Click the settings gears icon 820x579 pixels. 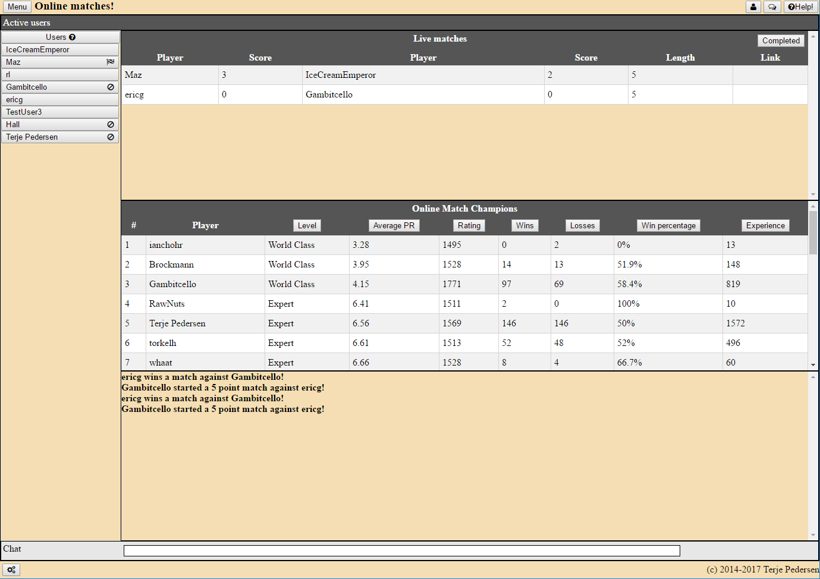[11, 569]
